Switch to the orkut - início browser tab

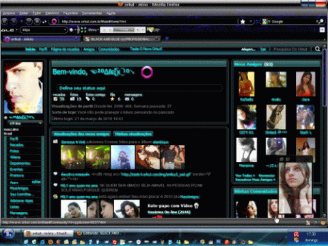point(42,39)
